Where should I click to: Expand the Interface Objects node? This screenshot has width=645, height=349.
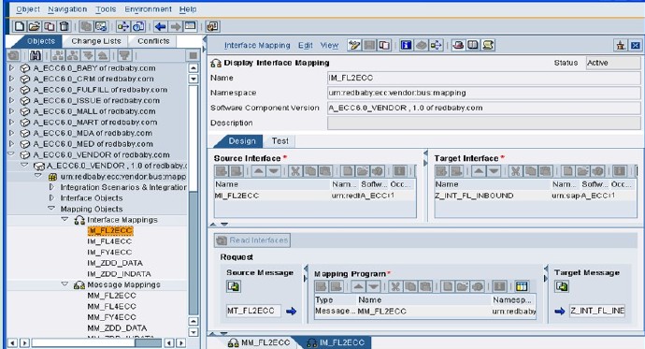[x=51, y=198]
